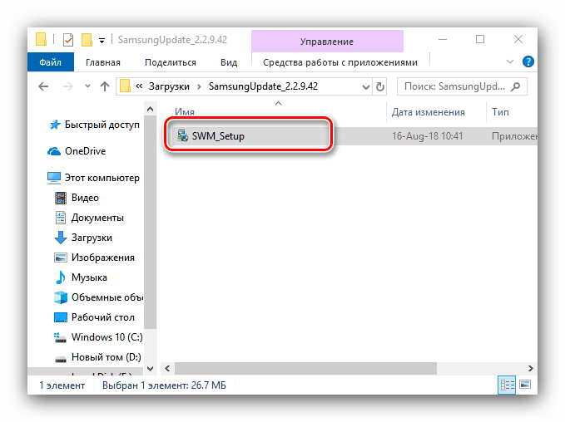Image resolution: width=565 pixels, height=422 pixels.
Task: Click horizontal scrollbar right arrow
Action: [530, 368]
